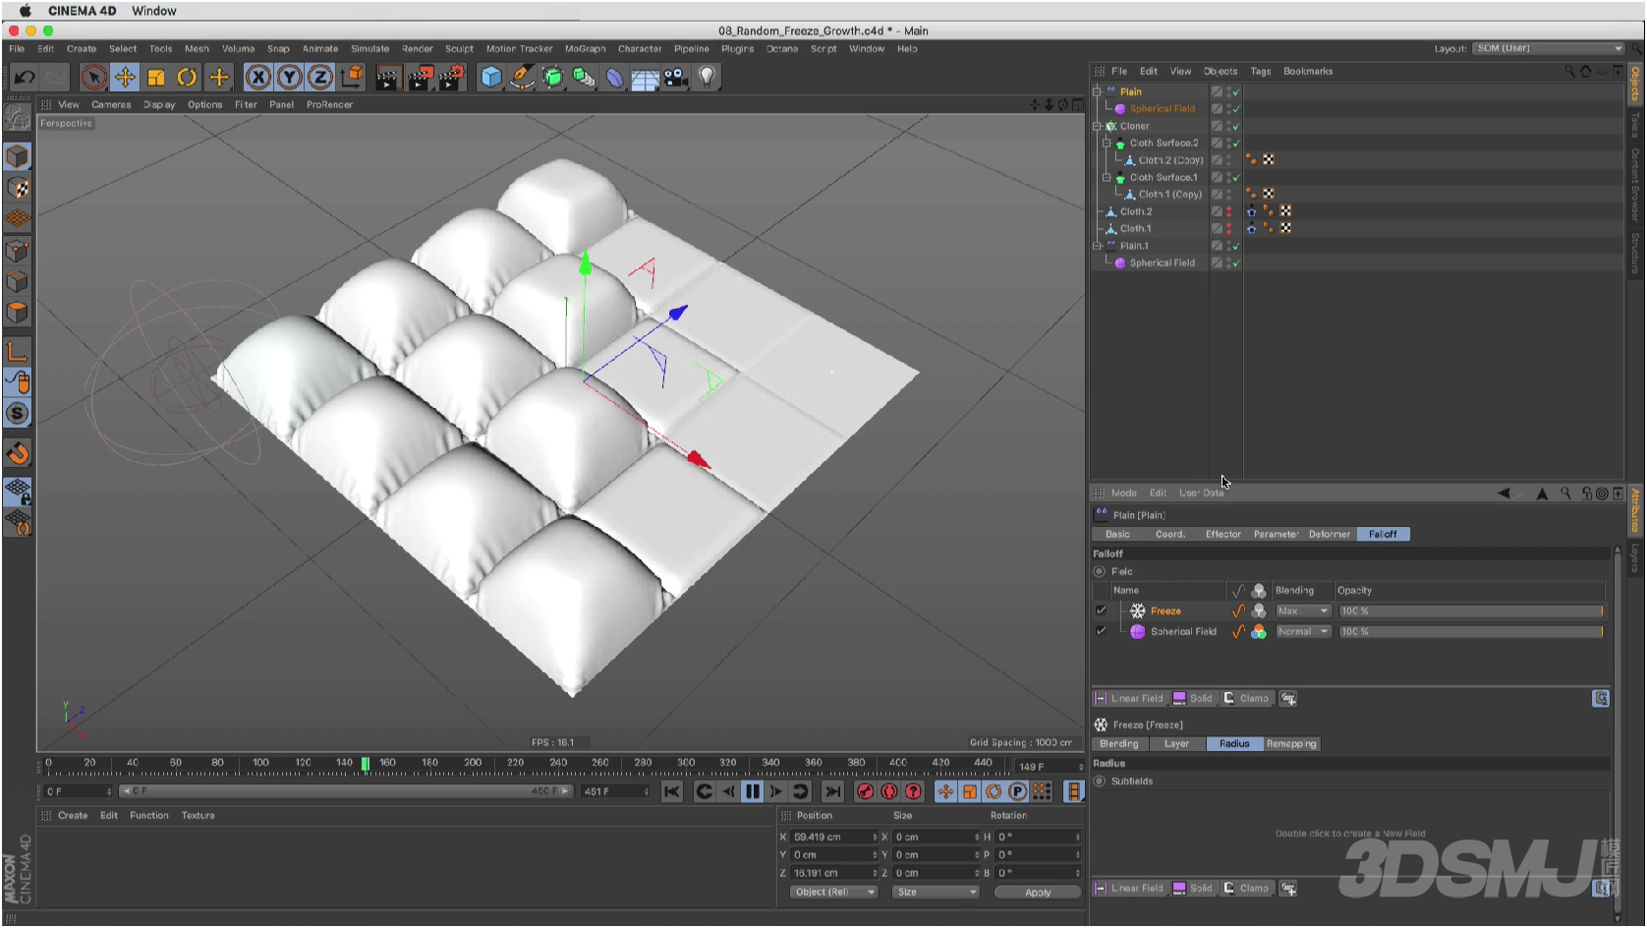The width and height of the screenshot is (1647, 928).
Task: Toggle the Z axis lock
Action: point(320,77)
